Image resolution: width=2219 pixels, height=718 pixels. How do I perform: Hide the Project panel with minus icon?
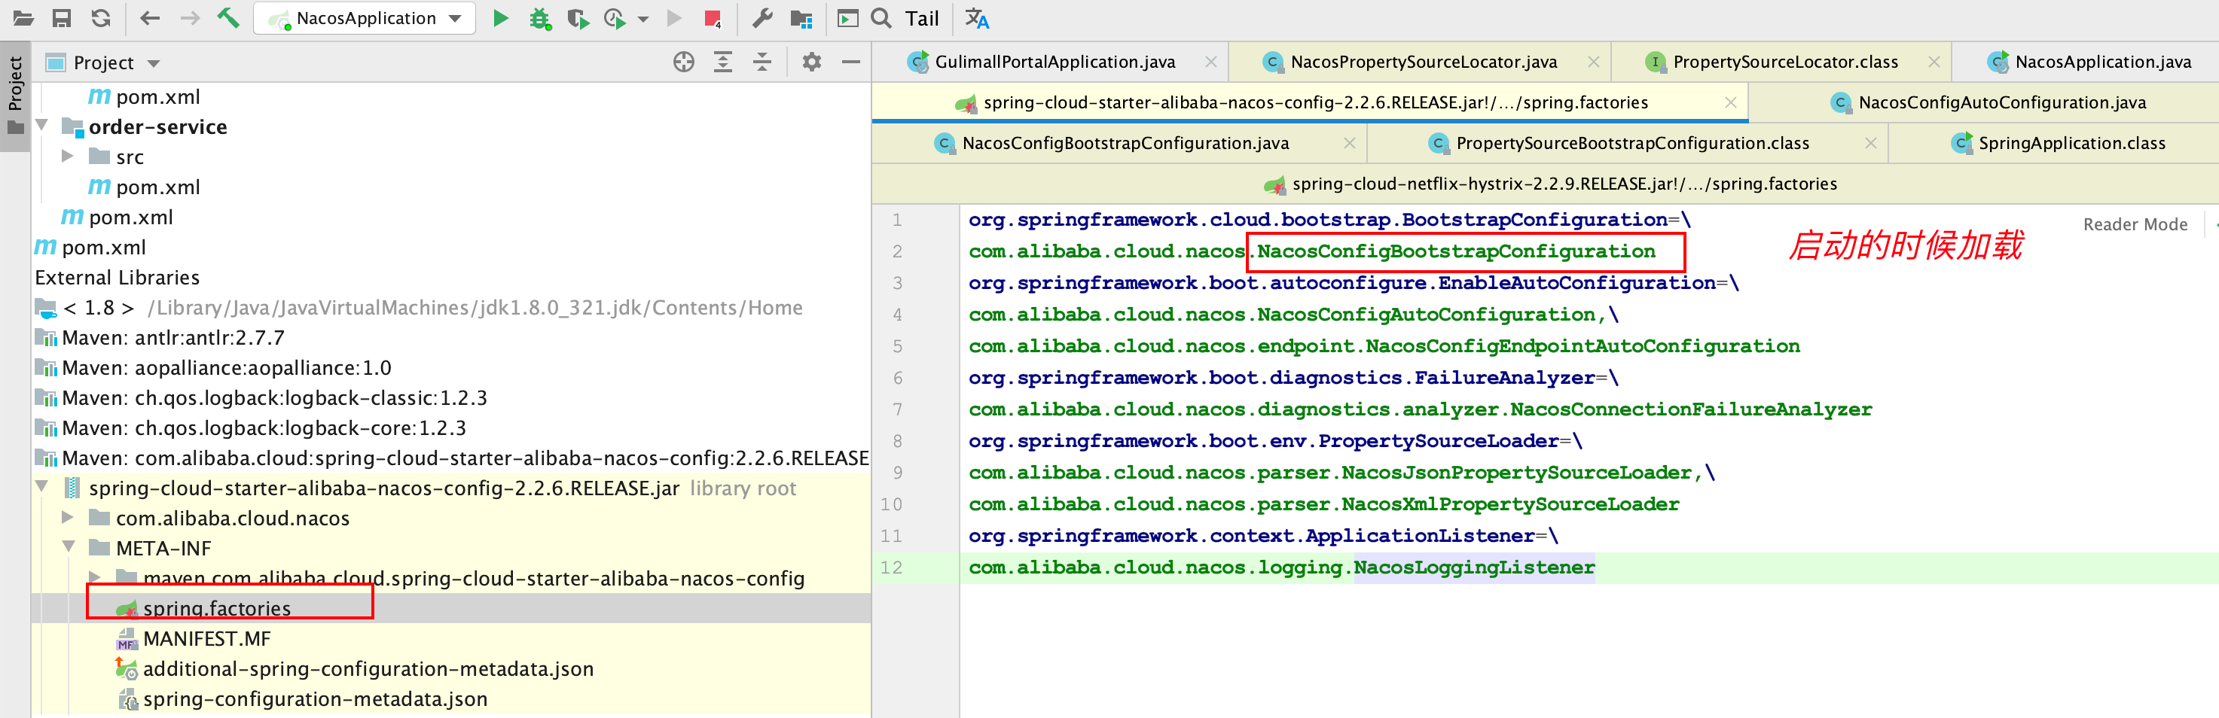pyautogui.click(x=851, y=62)
